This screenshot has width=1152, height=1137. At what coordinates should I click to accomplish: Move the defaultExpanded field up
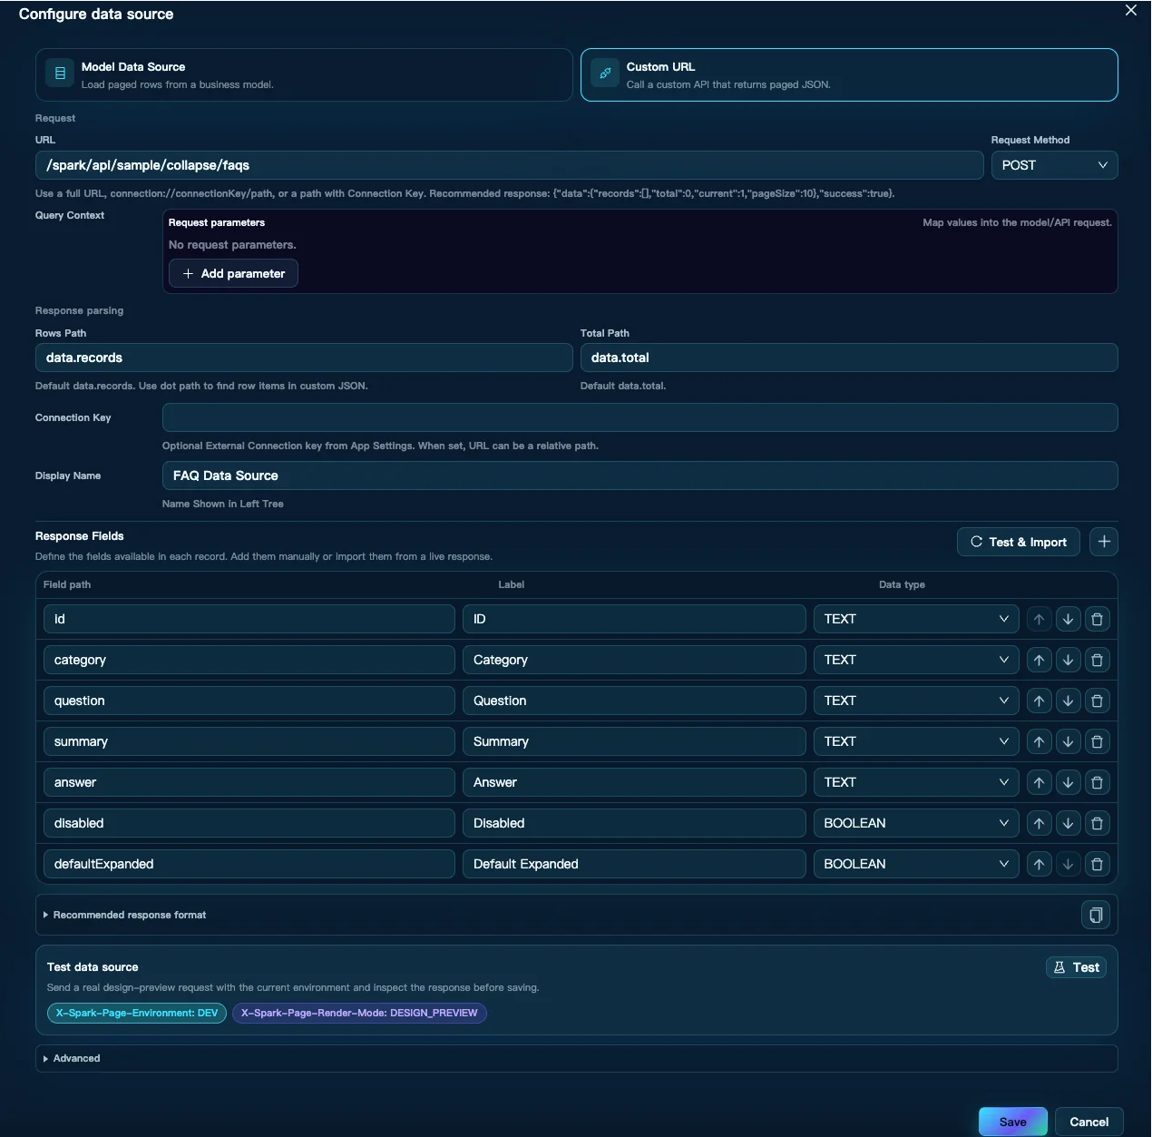1039,864
